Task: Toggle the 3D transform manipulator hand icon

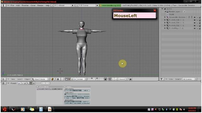Action: [66, 79]
